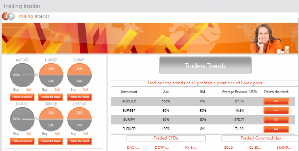Click the AUDUSD pie chart gauge

(22, 75)
